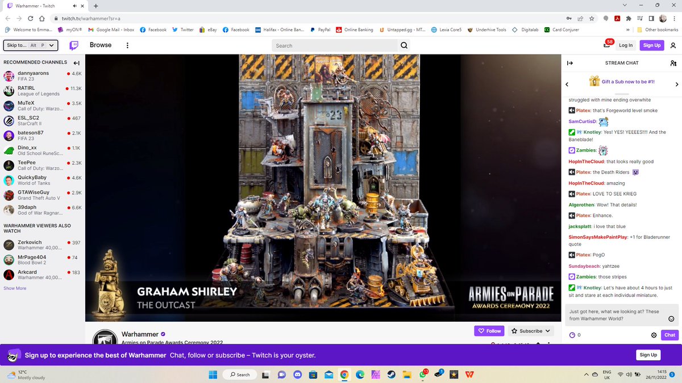Screen dimensions: 682x383
Task: Open the Subscribe dropdown button
Action: click(530, 331)
